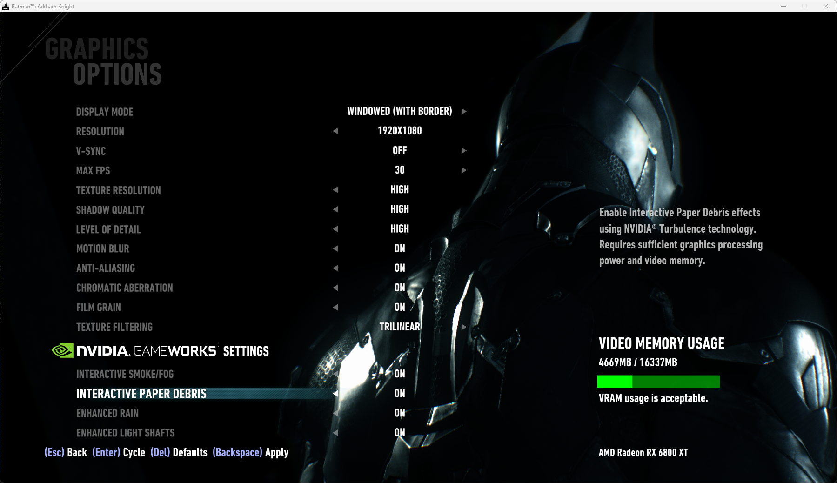The width and height of the screenshot is (837, 483).
Task: Click the left arrow on Texture Resolution row
Action: (335, 189)
